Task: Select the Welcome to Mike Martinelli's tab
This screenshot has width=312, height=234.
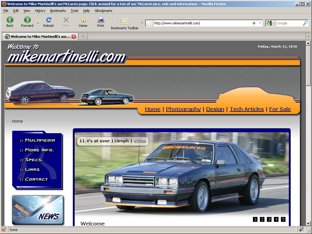Action: click(x=40, y=37)
